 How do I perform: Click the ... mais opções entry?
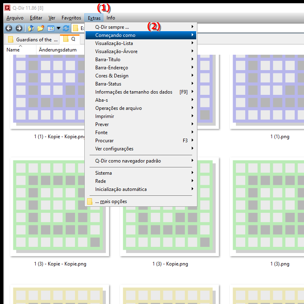141,201
